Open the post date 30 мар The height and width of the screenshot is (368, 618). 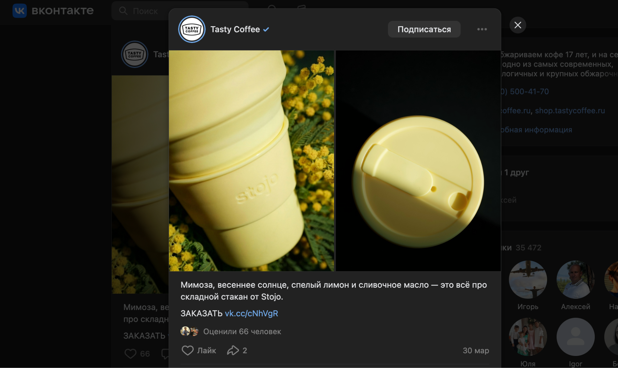[476, 350]
